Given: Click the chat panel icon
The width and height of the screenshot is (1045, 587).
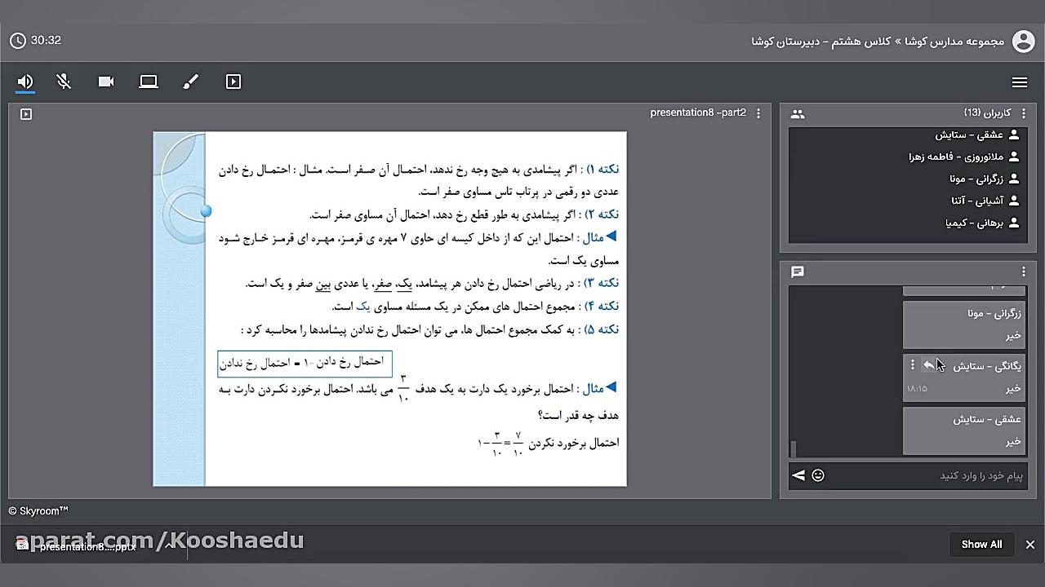Looking at the screenshot, I should click(x=797, y=272).
